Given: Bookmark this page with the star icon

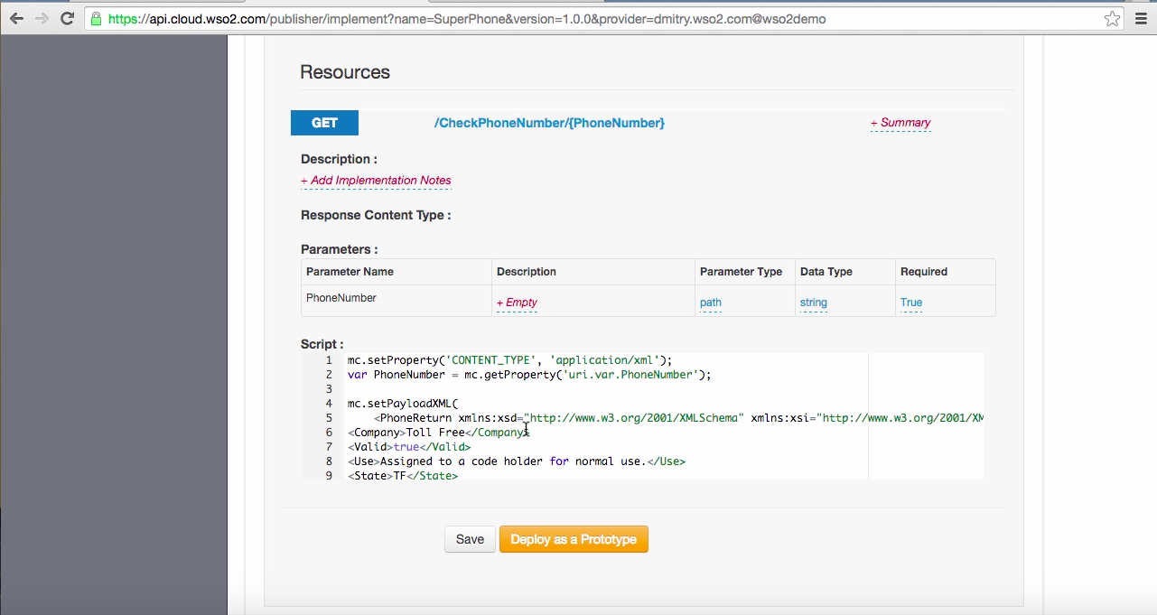Looking at the screenshot, I should click(x=1112, y=17).
